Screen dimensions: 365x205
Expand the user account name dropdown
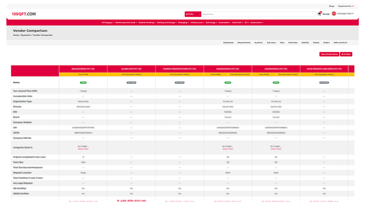coord(345,14)
